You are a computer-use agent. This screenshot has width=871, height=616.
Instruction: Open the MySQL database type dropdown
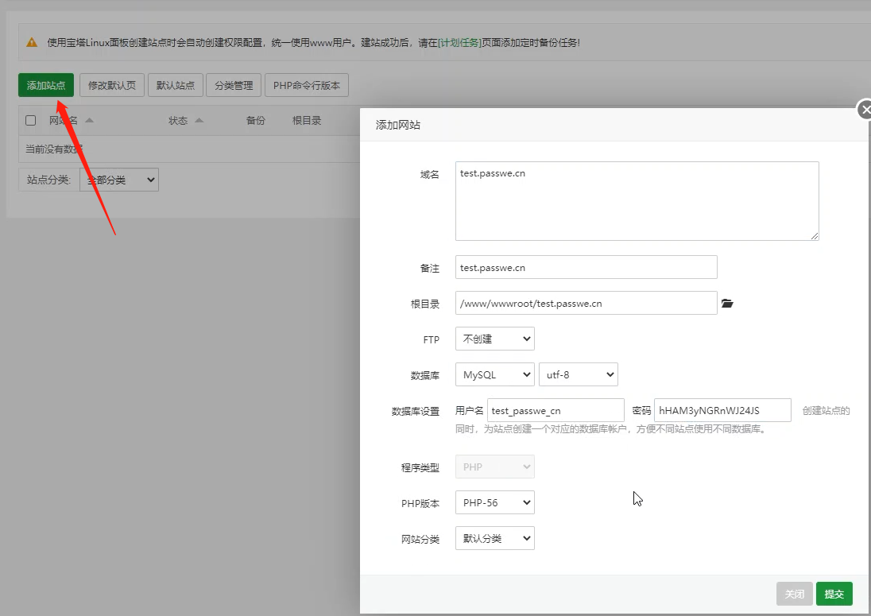pos(495,374)
